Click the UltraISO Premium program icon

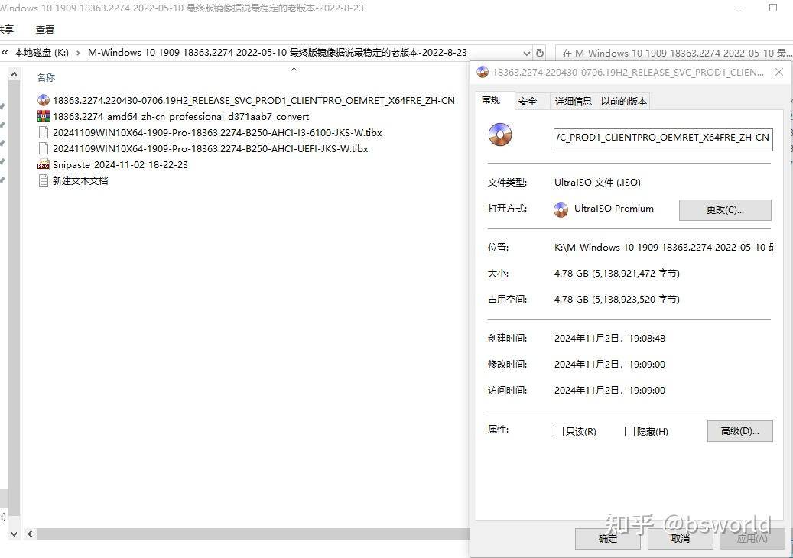[561, 209]
